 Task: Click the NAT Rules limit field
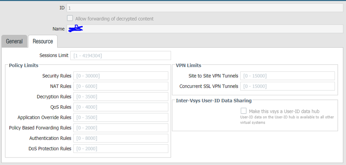(x=121, y=86)
